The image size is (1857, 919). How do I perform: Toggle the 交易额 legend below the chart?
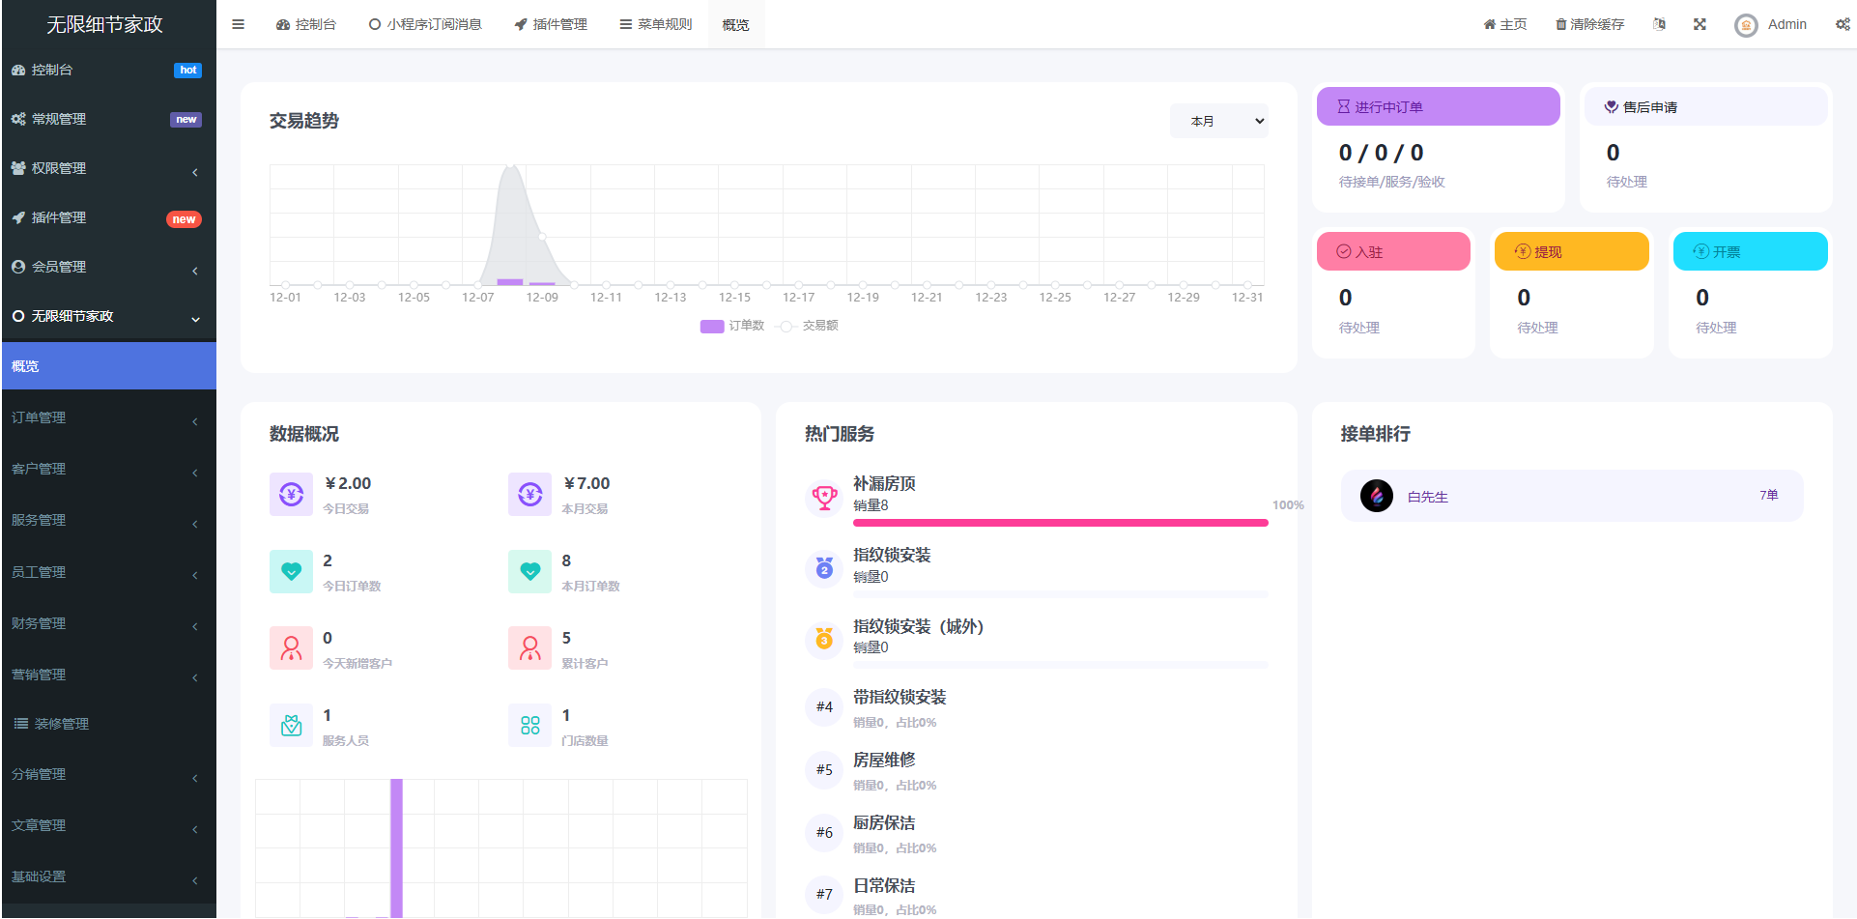click(x=812, y=326)
